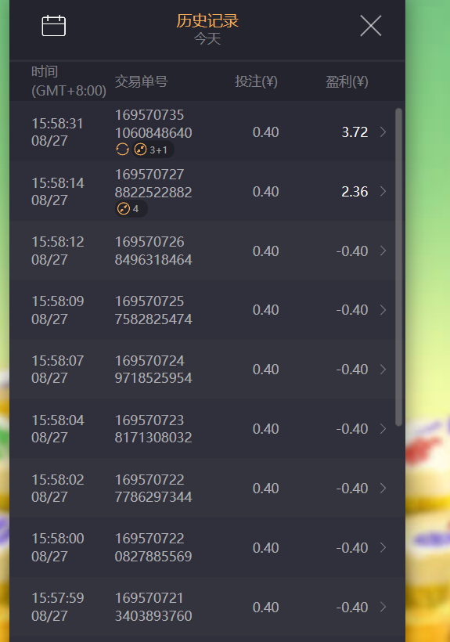
Task: Select transaction number 169570735 1060848640
Action: 153,124
